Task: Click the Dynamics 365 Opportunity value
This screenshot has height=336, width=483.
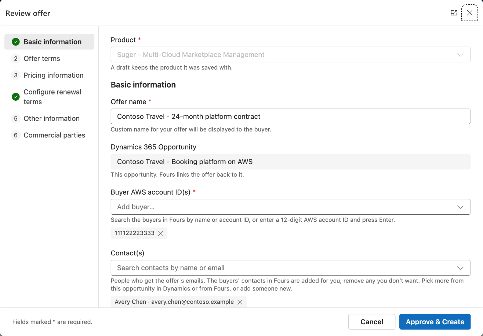Action: point(290,162)
